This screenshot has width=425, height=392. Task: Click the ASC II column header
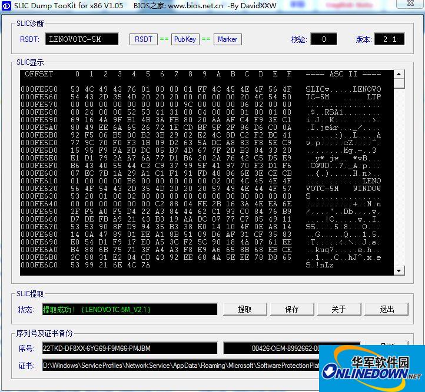pos(343,74)
